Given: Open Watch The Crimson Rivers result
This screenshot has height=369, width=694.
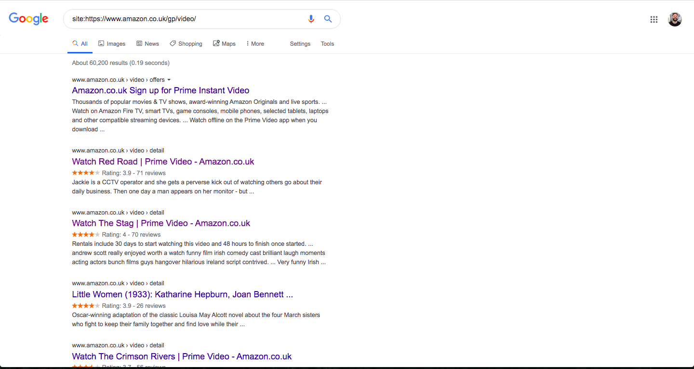Looking at the screenshot, I should [x=182, y=356].
